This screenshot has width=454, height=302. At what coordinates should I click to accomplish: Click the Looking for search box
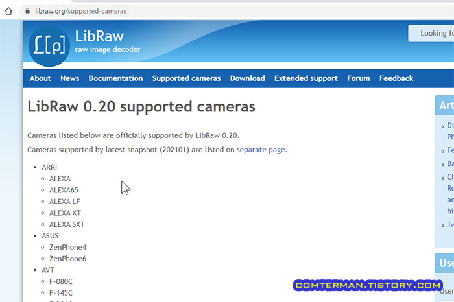[x=431, y=33]
